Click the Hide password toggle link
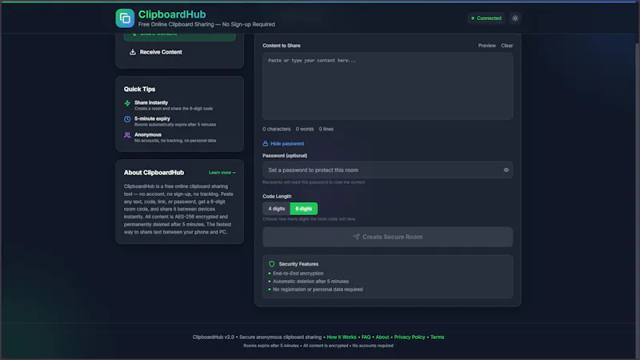Image resolution: width=640 pixels, height=360 pixels. coord(283,144)
